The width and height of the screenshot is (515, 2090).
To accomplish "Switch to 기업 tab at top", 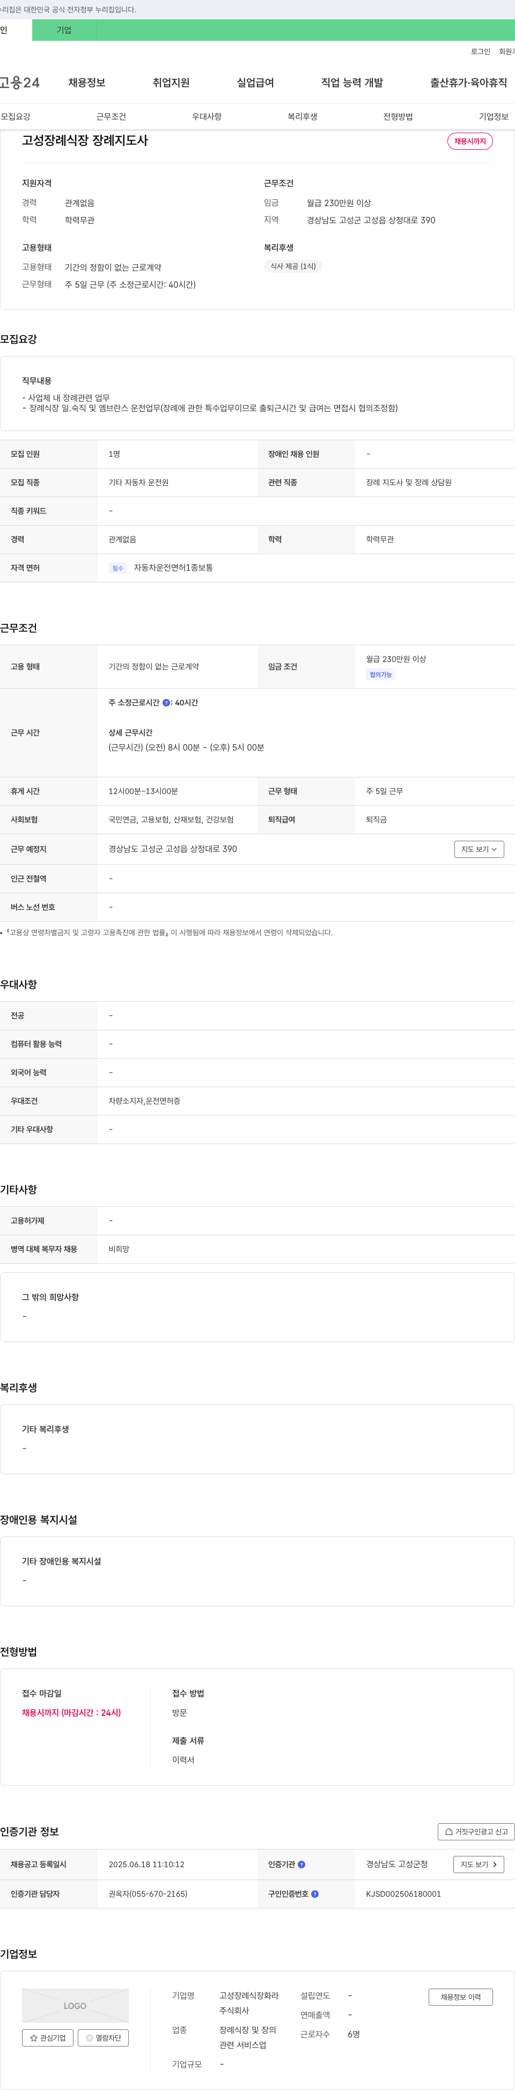I will [64, 30].
